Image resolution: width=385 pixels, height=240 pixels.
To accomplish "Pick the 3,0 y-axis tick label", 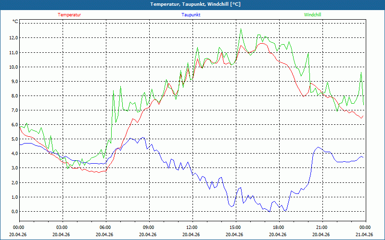I will tap(13, 168).
